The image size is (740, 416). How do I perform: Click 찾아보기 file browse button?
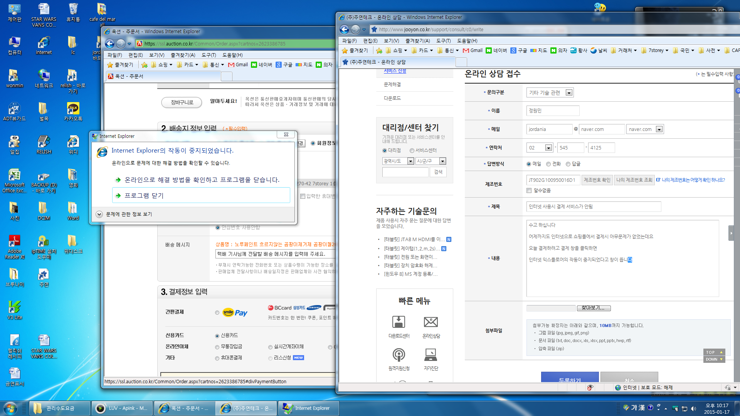[594, 308]
